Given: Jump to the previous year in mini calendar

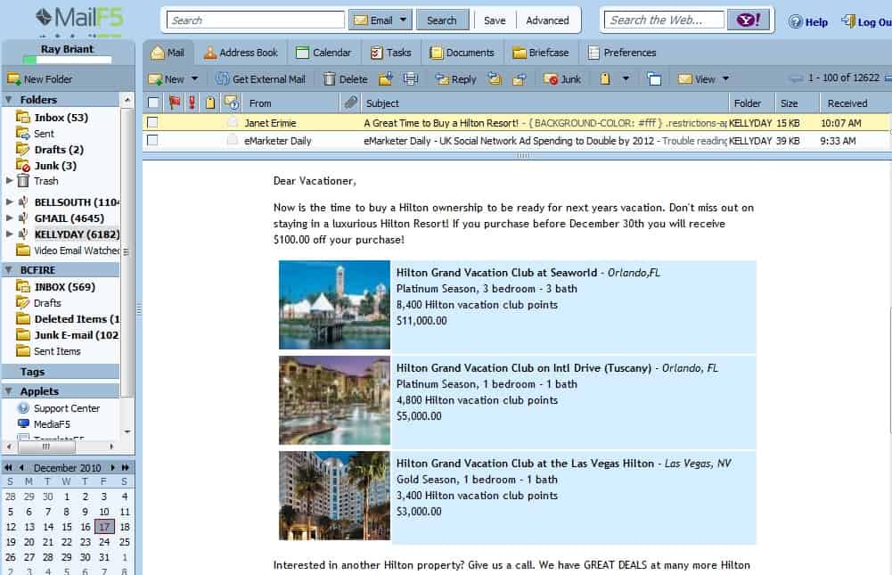Looking at the screenshot, I should click(x=9, y=467).
